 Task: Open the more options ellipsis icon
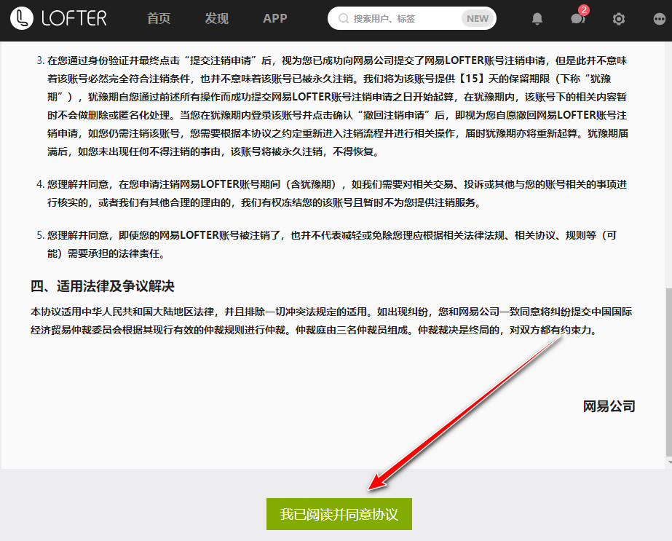coord(660,19)
